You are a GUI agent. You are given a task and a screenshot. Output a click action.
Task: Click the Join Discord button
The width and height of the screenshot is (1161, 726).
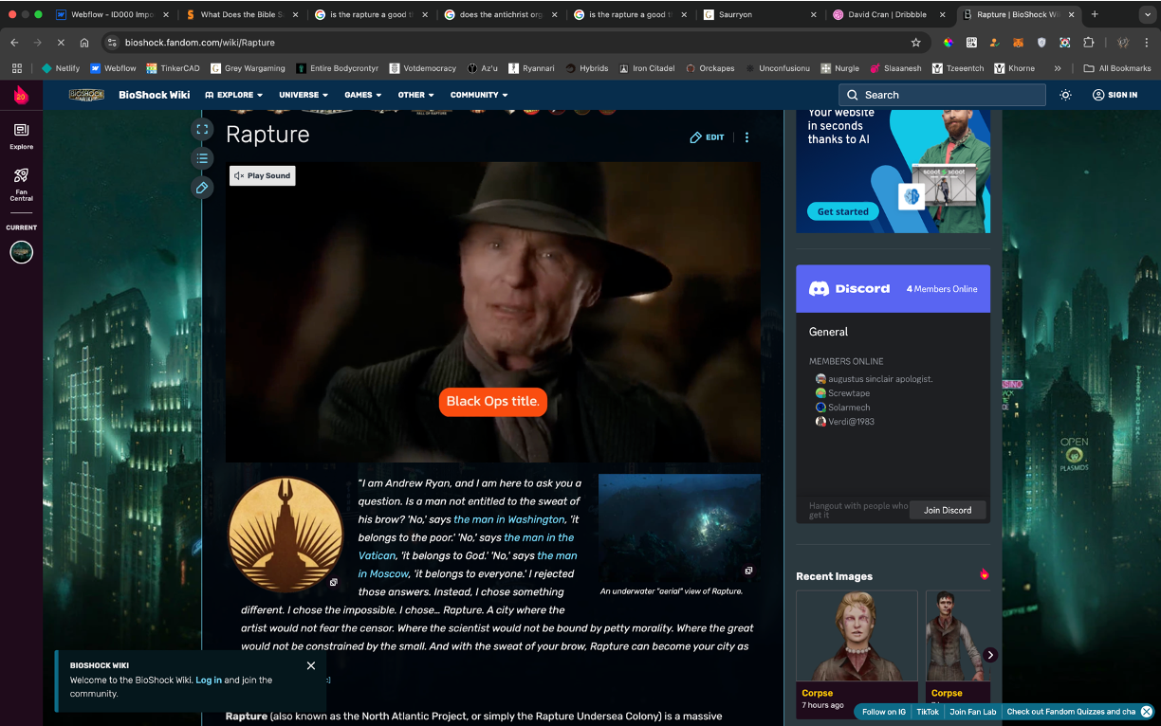(948, 510)
